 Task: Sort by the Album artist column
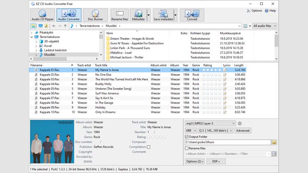[x=158, y=65]
